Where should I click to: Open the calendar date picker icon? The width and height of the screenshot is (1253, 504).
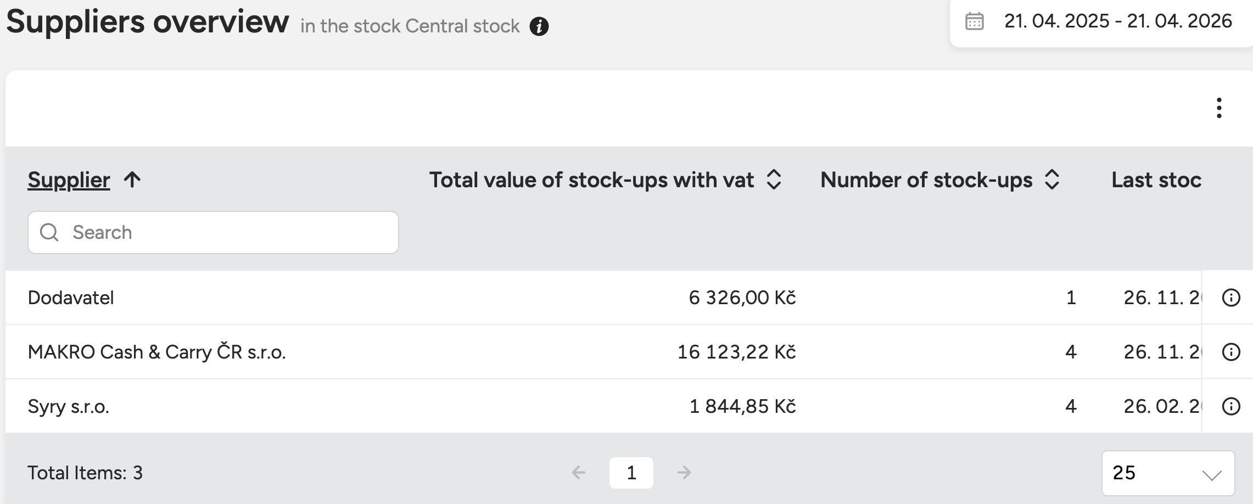tap(975, 21)
